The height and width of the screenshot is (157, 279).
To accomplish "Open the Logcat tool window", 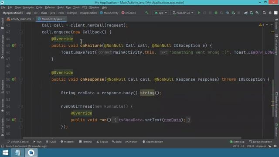I will click(x=102, y=142).
